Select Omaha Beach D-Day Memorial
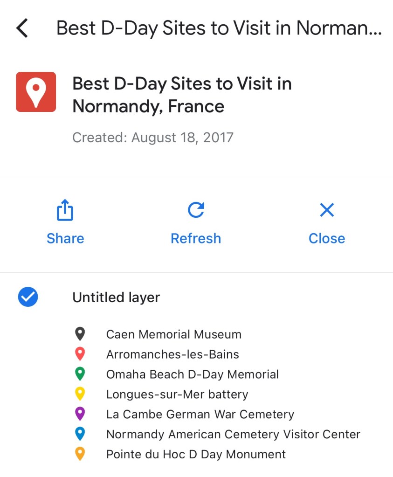The height and width of the screenshot is (477, 393). [x=192, y=374]
